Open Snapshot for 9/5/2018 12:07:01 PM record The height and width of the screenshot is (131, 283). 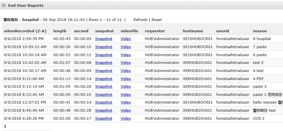point(104,102)
